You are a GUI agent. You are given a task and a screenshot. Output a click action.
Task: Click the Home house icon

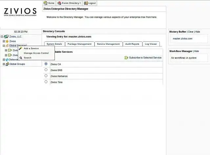46,3
